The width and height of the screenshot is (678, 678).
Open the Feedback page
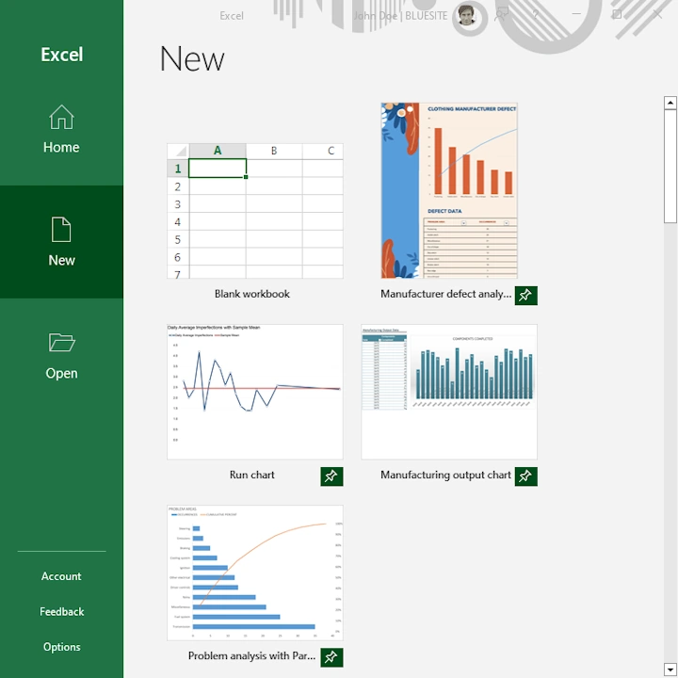click(x=61, y=611)
